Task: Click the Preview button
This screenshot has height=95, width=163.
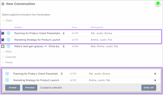Action: click(x=30, y=88)
